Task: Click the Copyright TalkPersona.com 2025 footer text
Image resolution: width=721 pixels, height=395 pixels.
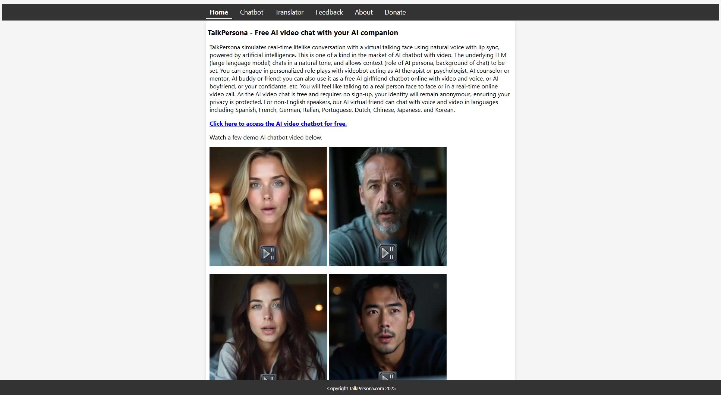Action: pos(361,389)
